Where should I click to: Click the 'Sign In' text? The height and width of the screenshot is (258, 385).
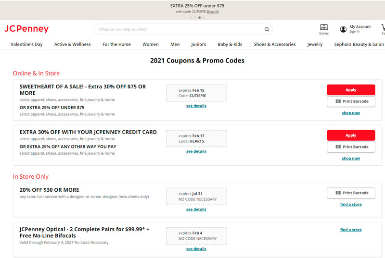355,32
